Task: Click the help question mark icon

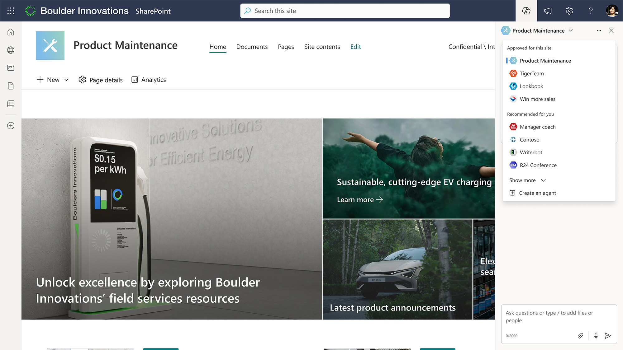Action: tap(591, 11)
